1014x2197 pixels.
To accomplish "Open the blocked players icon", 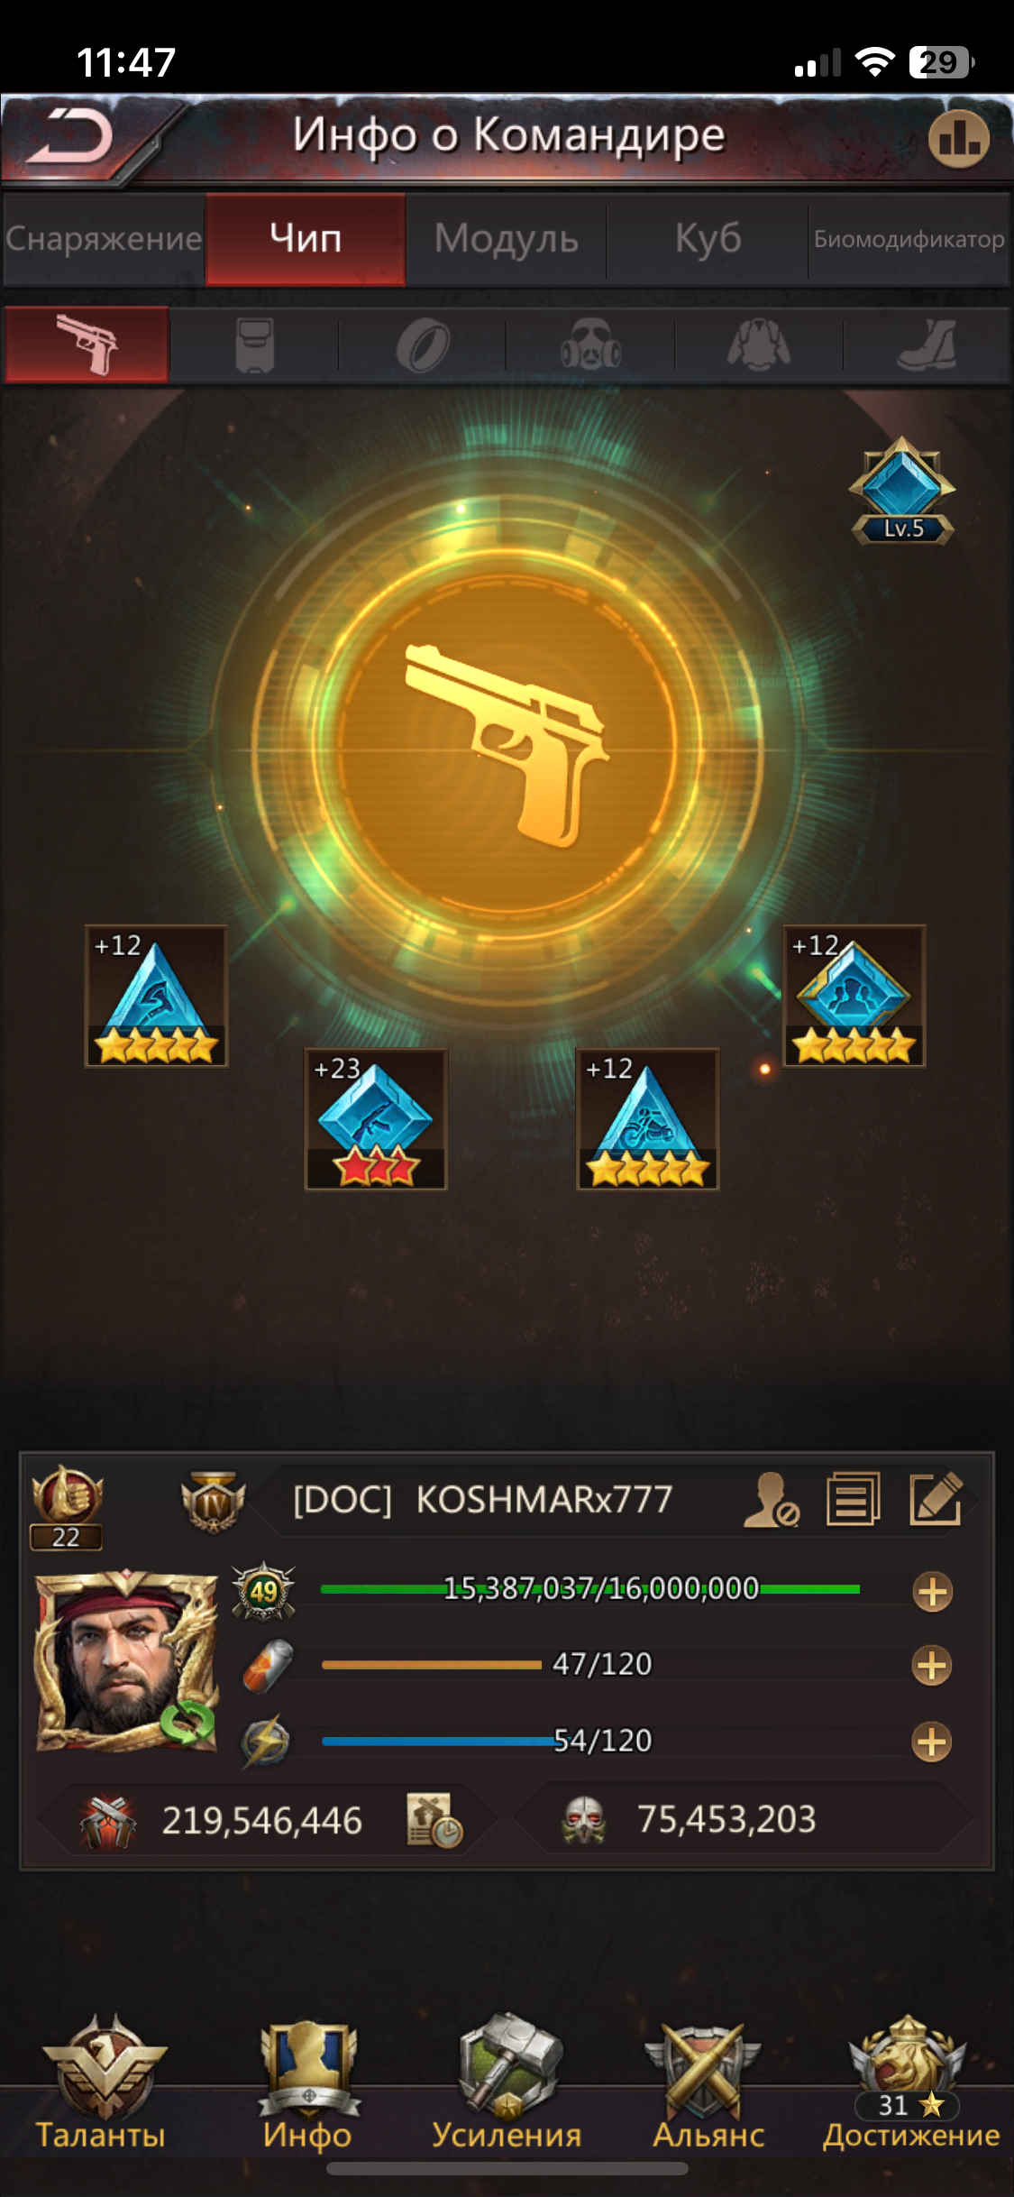I will tap(772, 1500).
